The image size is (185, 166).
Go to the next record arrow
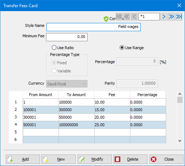click(164, 16)
